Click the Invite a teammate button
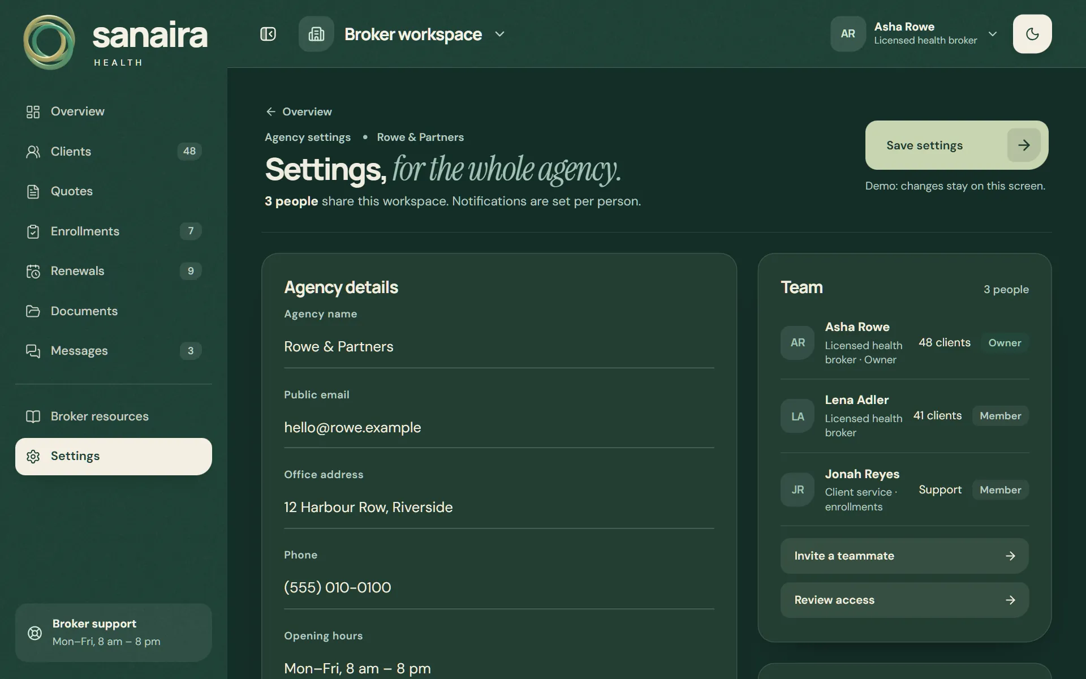 tap(904, 556)
